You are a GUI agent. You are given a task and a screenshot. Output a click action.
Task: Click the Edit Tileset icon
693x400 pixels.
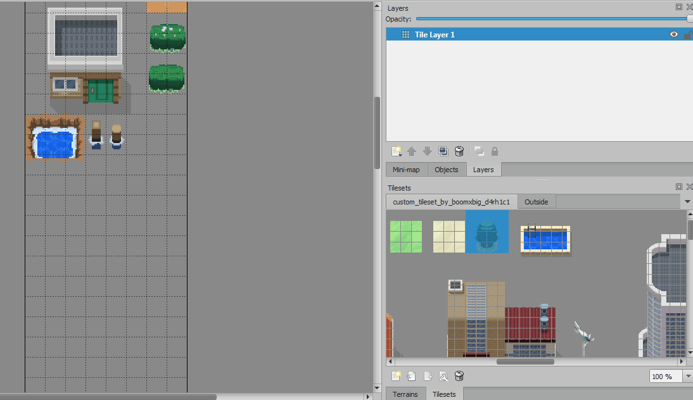(x=443, y=376)
